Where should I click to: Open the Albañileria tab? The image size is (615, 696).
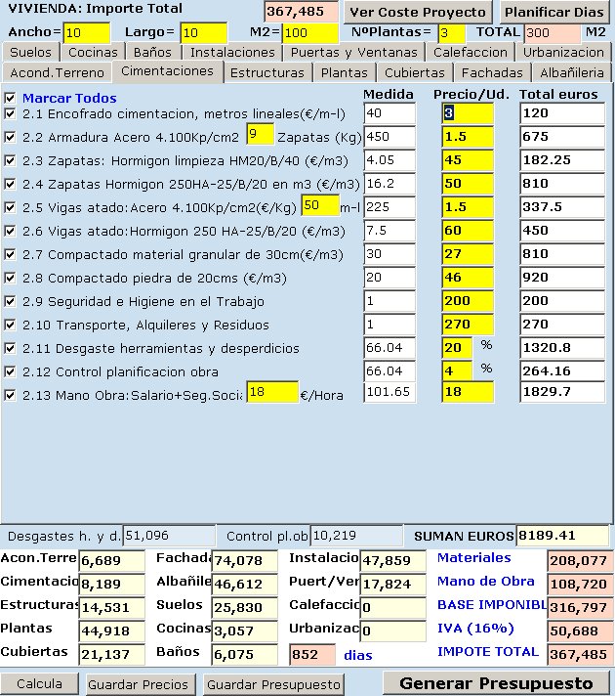click(572, 72)
